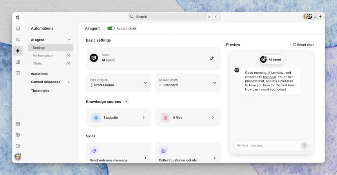
Task: Open Send welcome message skill chevron
Action: tap(145, 158)
